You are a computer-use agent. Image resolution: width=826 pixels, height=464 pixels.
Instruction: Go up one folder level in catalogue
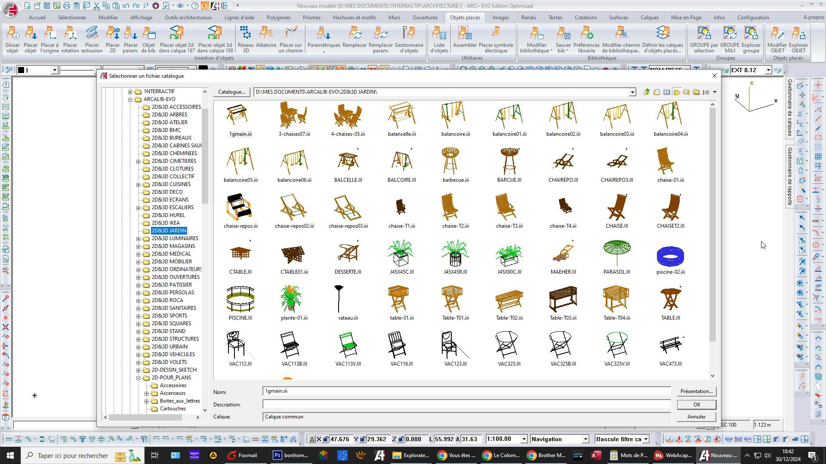click(647, 92)
